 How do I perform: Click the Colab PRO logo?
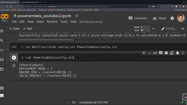pyautogui.click(x=5, y=18)
